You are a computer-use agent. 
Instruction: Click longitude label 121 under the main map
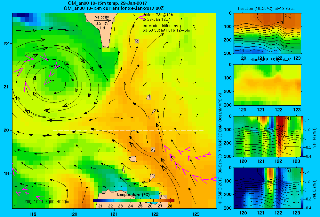[114, 214]
